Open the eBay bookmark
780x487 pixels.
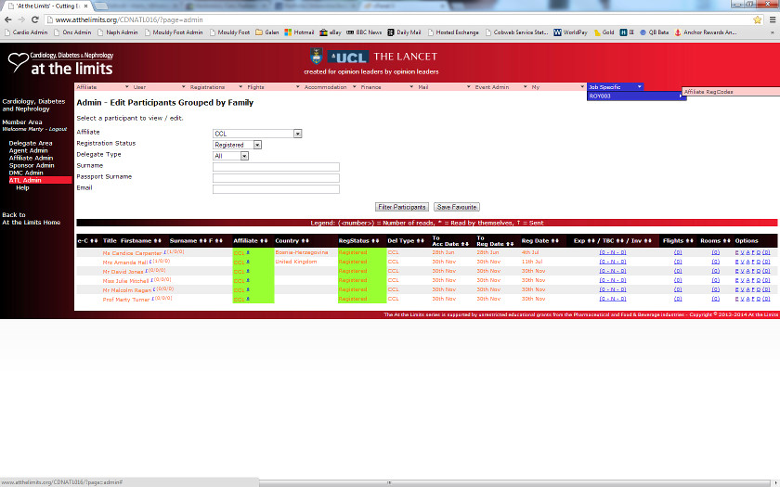tap(331, 32)
